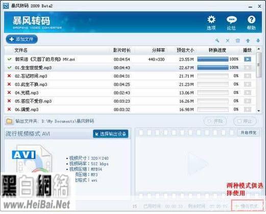Screen dimensions: 266x214
Task: Click the 影片时长 column header
Action: [x=122, y=50]
